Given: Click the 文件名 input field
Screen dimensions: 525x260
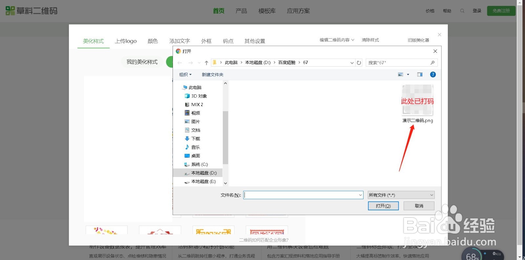Looking at the screenshot, I should (303, 195).
